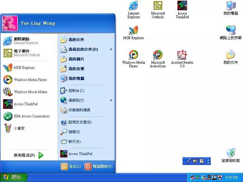Open 資源回收筒 recycle bin icon
Viewport: 243px width, 182px height.
click(231, 155)
